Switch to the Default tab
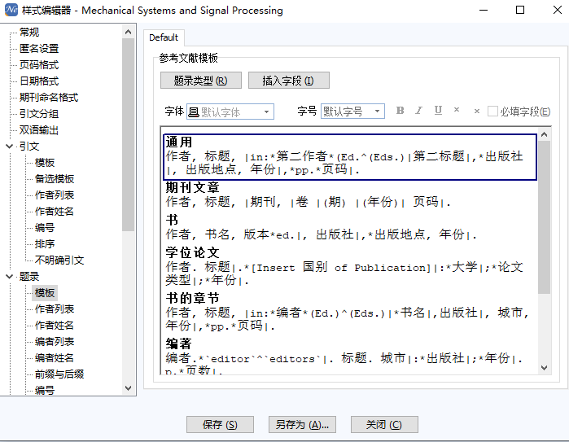 [164, 37]
